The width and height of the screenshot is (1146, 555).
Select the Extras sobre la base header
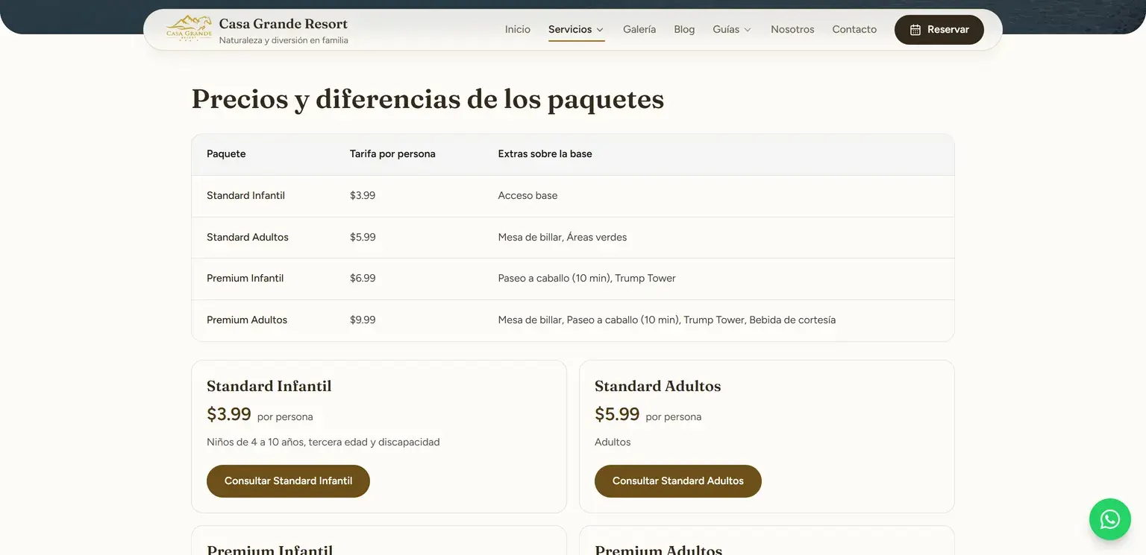[545, 154]
